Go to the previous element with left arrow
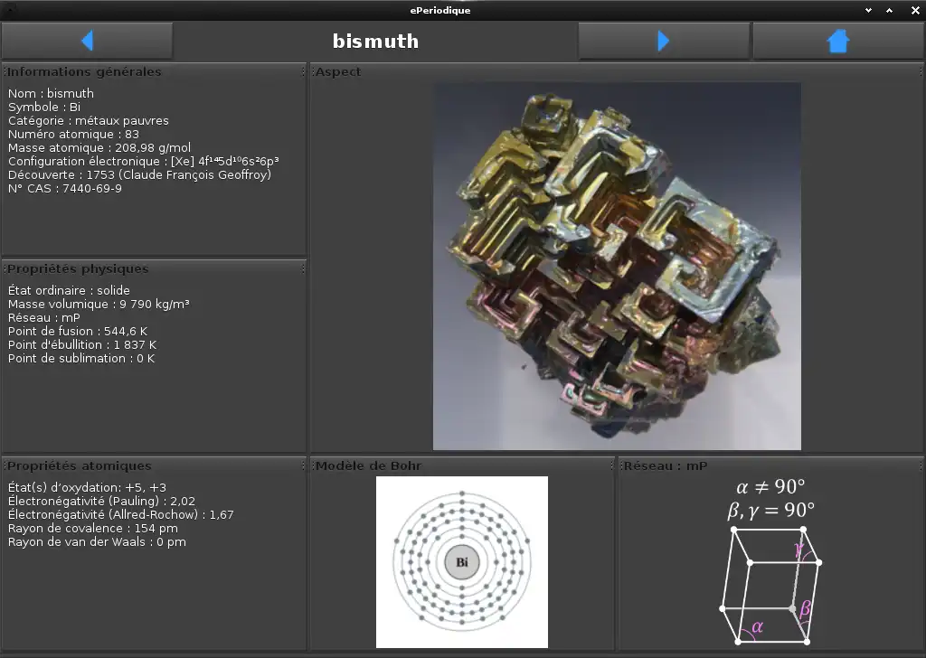 87,41
